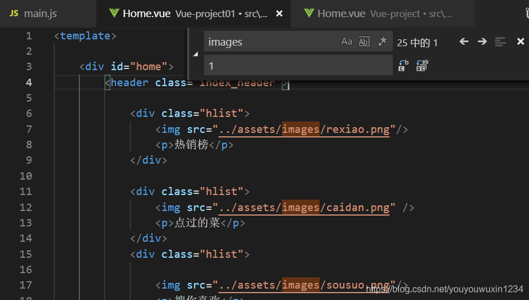Click text 点过的菜 on line 13
The image size is (529, 300).
coord(197,222)
